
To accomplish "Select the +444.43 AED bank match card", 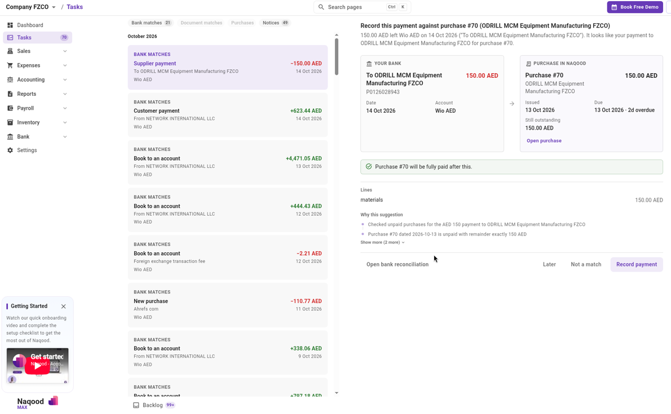I will 228,210.
